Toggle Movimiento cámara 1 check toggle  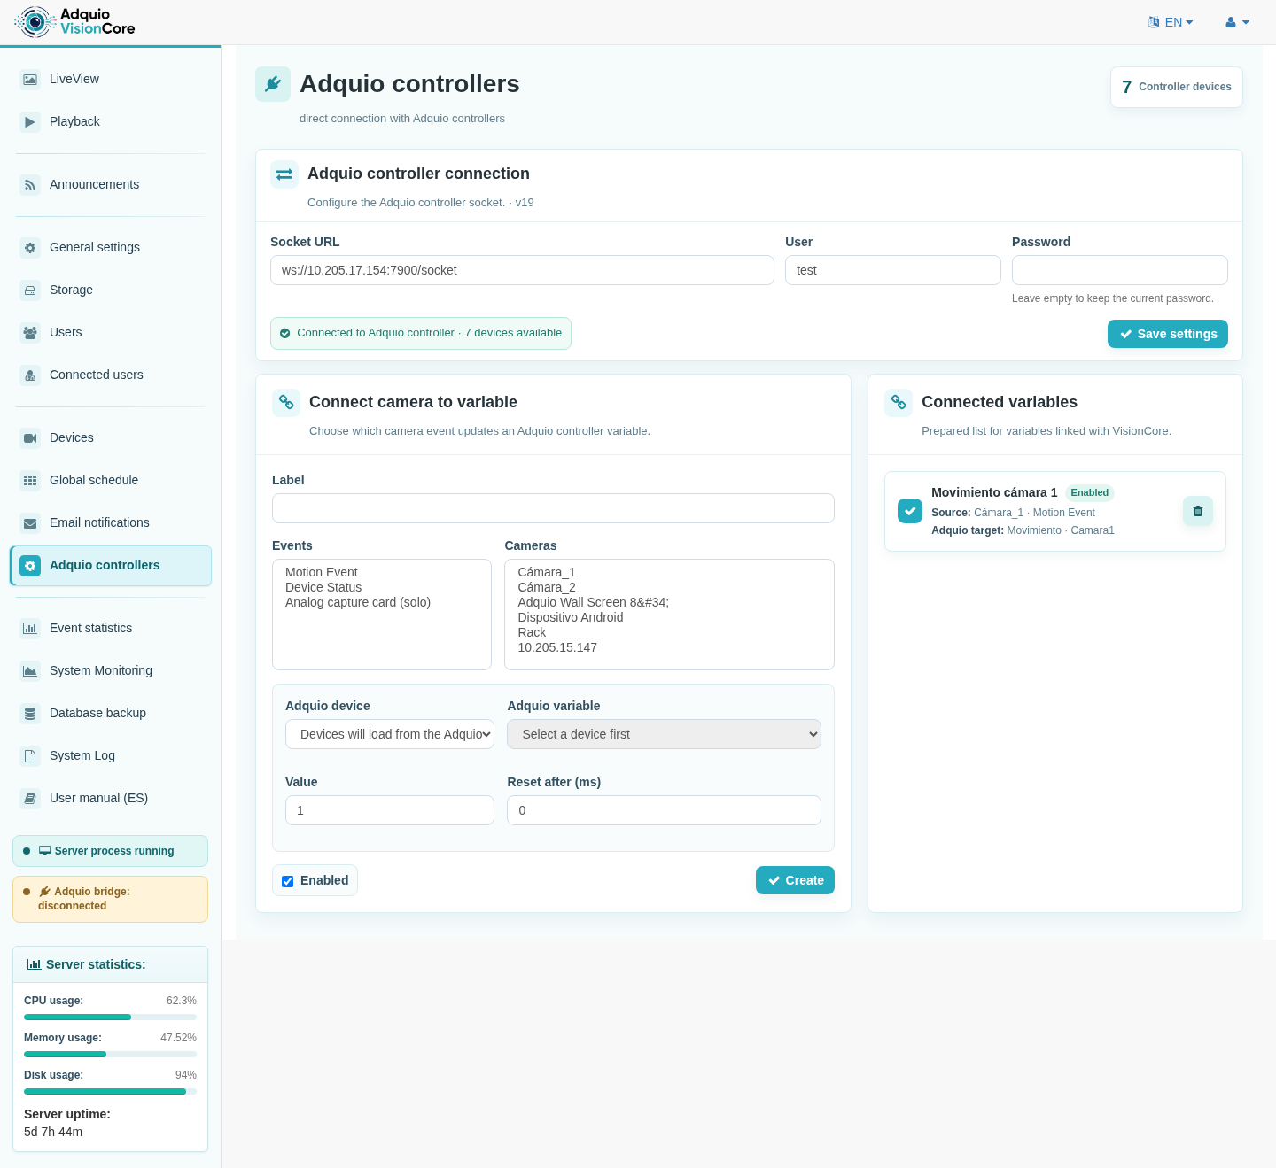point(910,511)
